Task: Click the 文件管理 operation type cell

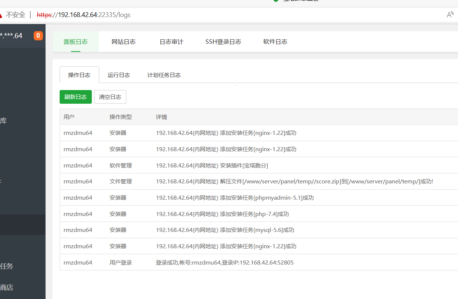Action: coord(121,181)
